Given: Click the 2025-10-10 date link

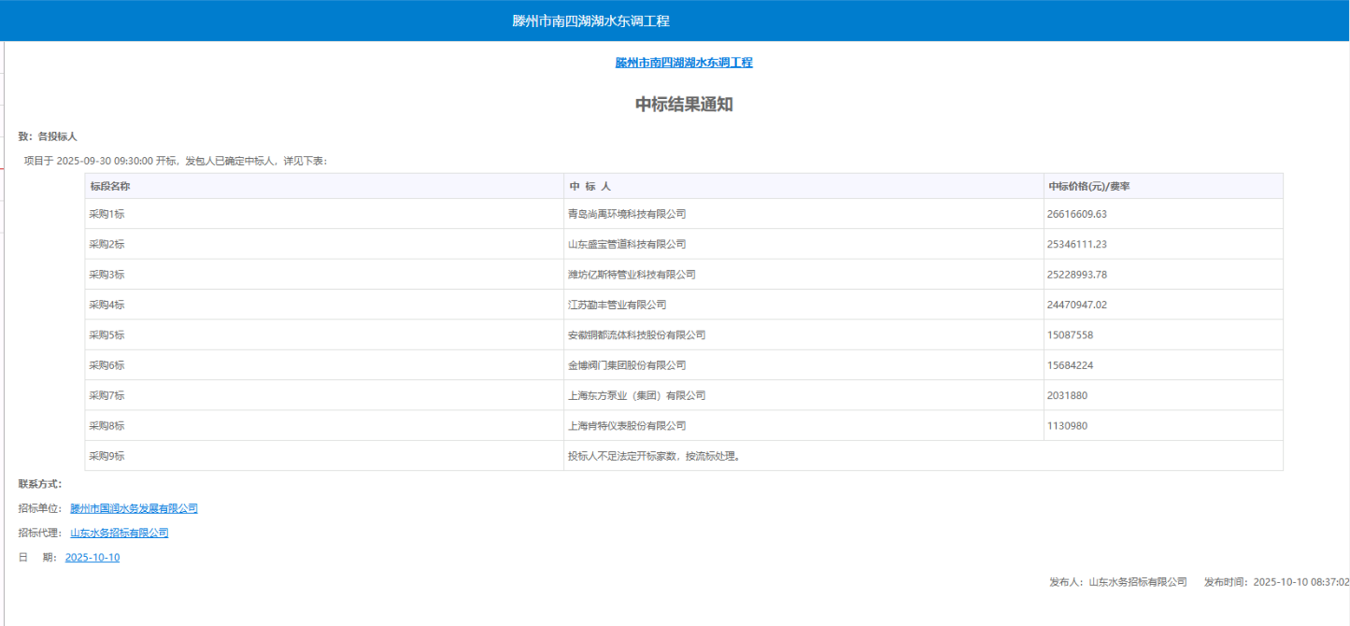Looking at the screenshot, I should (92, 556).
